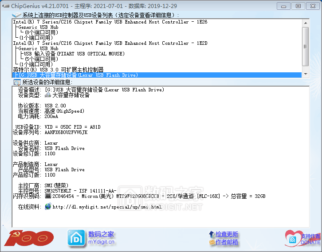This screenshot has width=322, height=252.
Task: Close the ChipGenius window
Action: pos(313,6)
